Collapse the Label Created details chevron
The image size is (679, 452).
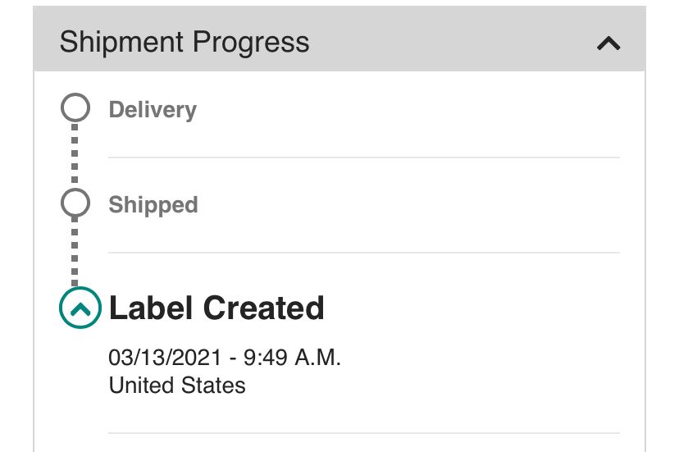[x=80, y=308]
